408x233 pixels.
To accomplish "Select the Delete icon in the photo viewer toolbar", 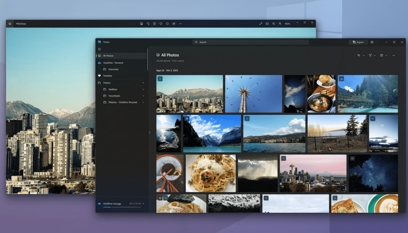I will [155, 23].
